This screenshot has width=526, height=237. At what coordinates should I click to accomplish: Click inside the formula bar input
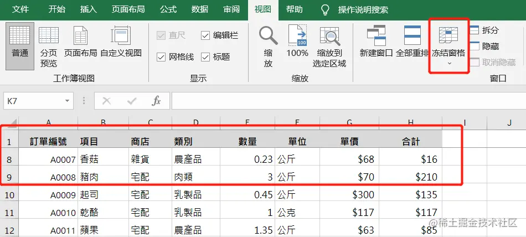pos(349,101)
